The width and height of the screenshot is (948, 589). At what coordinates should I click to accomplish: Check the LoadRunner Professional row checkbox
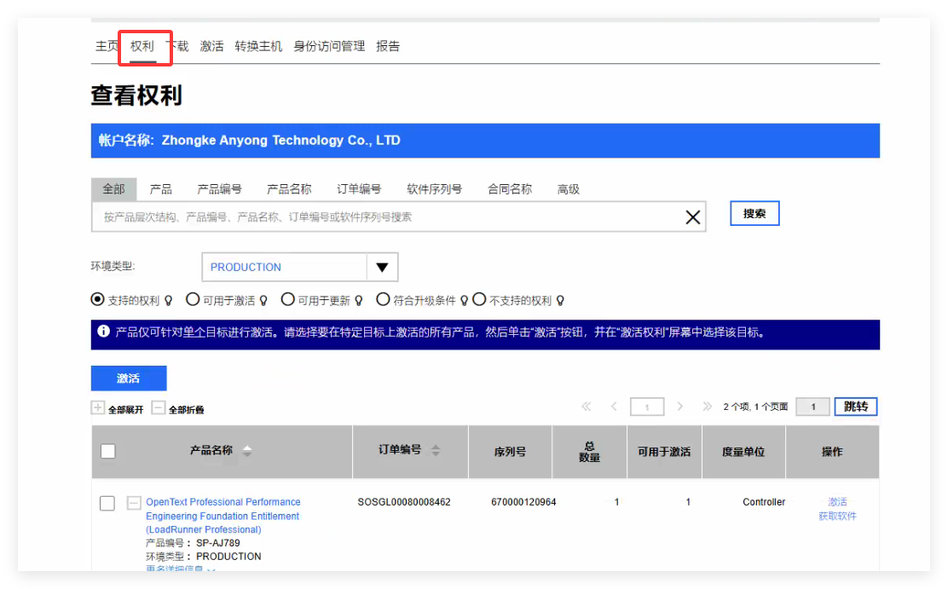[107, 503]
